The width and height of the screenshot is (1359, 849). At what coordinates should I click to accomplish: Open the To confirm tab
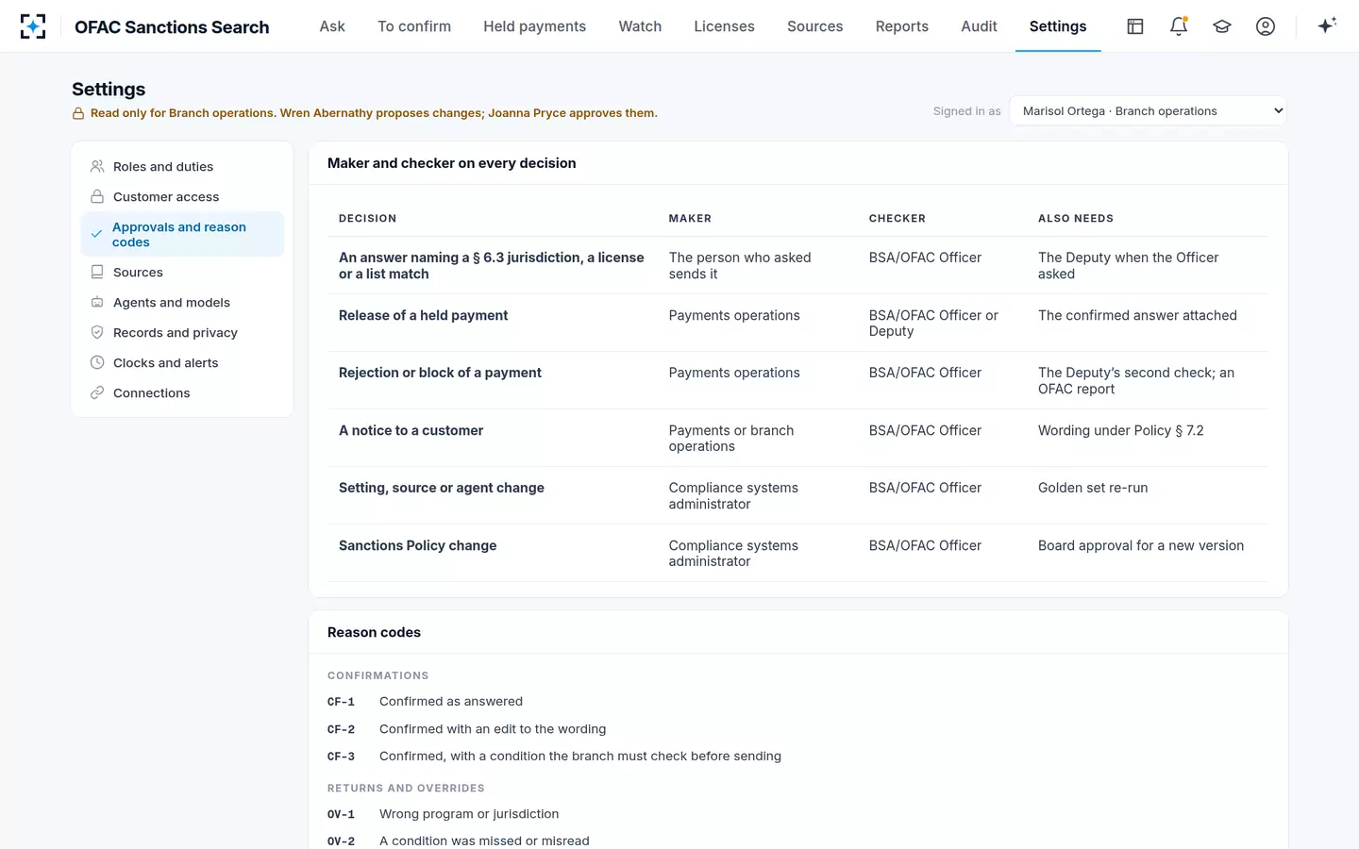tap(414, 26)
